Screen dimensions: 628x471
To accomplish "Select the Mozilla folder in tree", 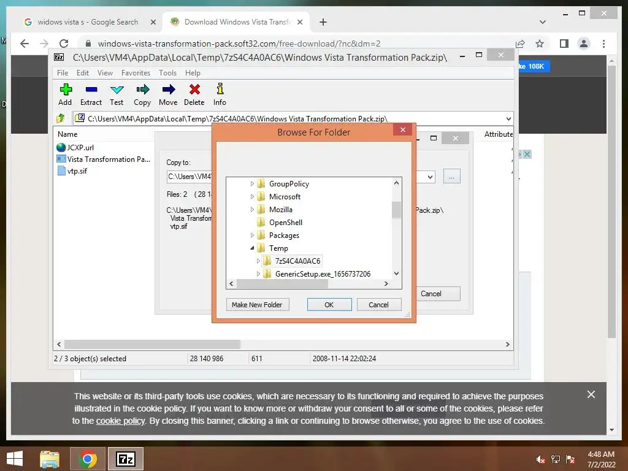I will pos(281,210).
